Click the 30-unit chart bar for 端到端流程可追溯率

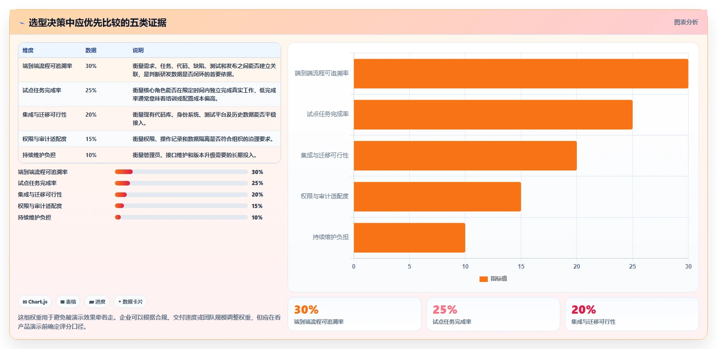pos(521,73)
